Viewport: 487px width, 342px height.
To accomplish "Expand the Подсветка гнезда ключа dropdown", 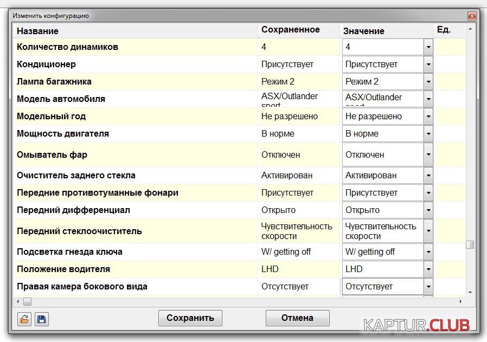I will (x=428, y=252).
